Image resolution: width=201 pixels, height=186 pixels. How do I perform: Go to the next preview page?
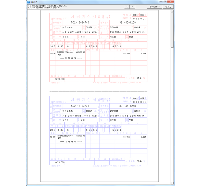coord(132,7)
